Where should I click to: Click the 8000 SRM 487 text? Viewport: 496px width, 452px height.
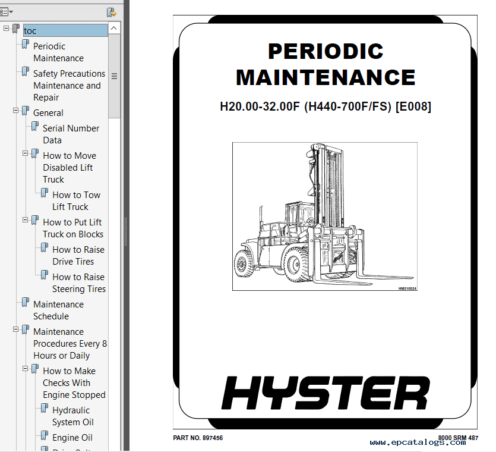458,438
